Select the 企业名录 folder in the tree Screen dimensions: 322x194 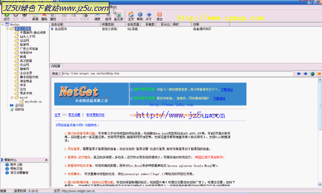(x=26, y=73)
